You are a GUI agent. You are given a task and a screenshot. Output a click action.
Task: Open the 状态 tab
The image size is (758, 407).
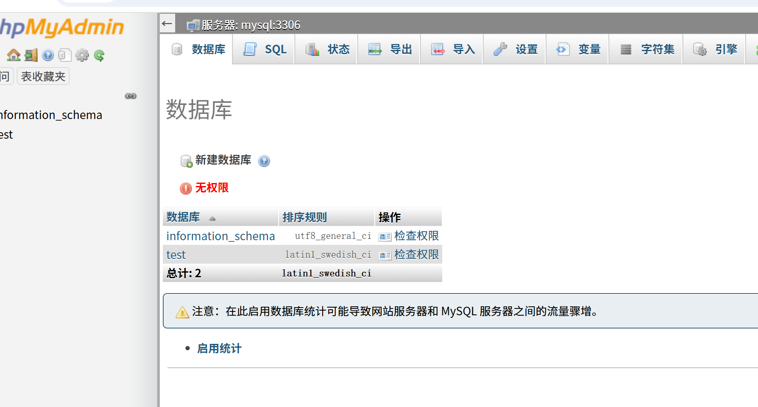click(327, 49)
